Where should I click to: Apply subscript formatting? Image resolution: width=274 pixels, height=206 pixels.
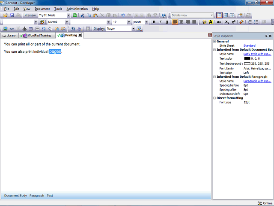(227, 22)
